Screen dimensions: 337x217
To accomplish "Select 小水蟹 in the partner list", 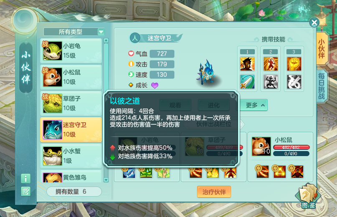I will [x=71, y=156].
